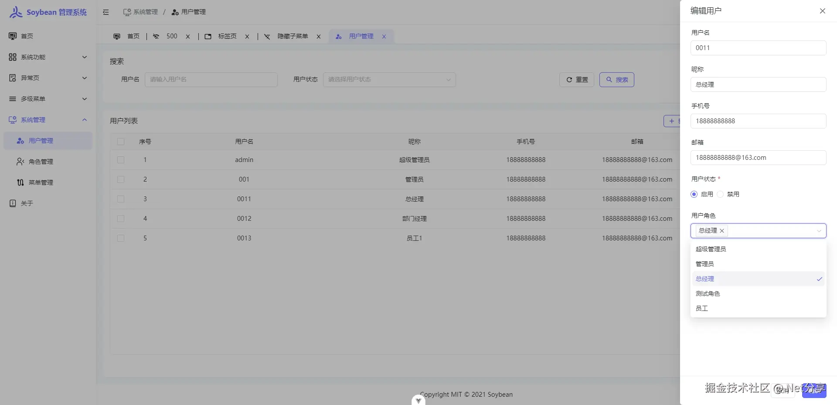Choose 员工 from role list
The image size is (837, 405).
[x=758, y=308]
